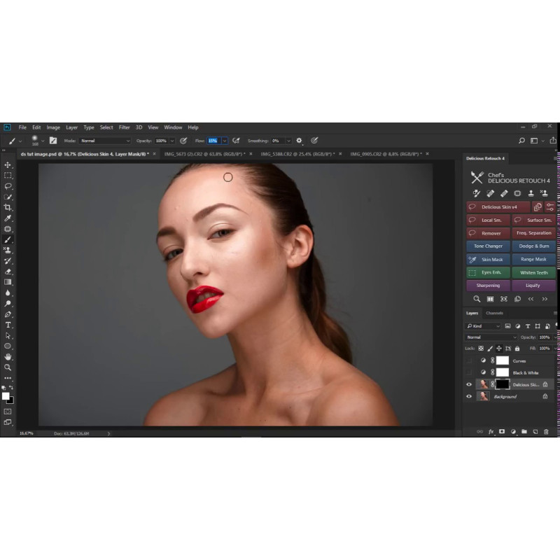560x560 pixels.
Task: Click the white foreground color swatch
Action: click(6, 396)
